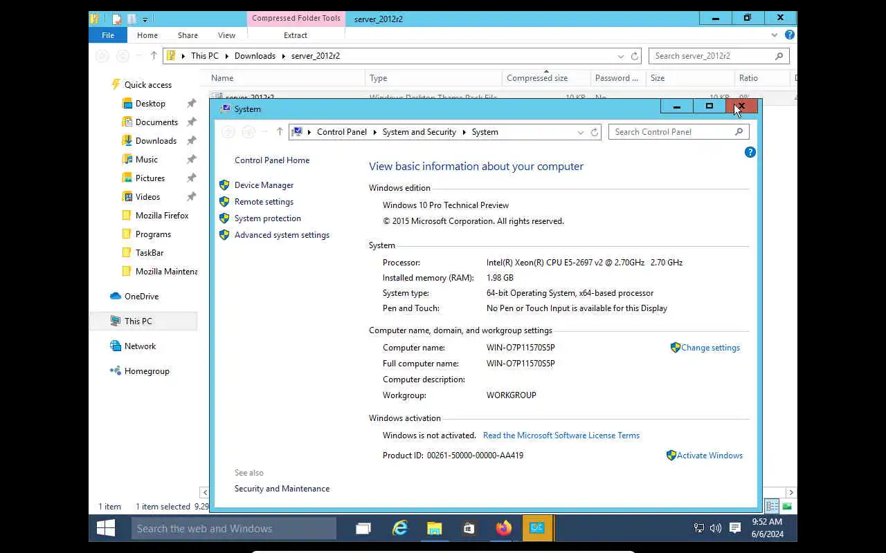This screenshot has width=886, height=553.
Task: Select Compressed Folder Tools tab
Action: tap(296, 19)
